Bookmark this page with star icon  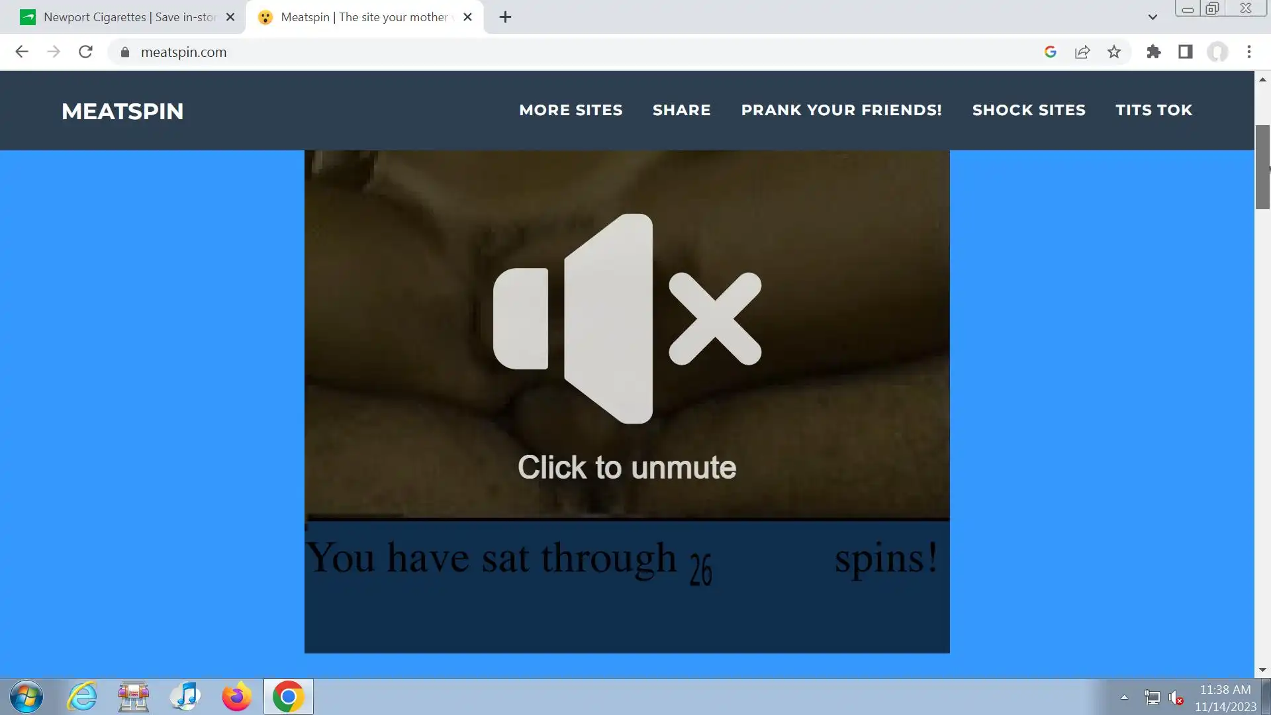1114,52
